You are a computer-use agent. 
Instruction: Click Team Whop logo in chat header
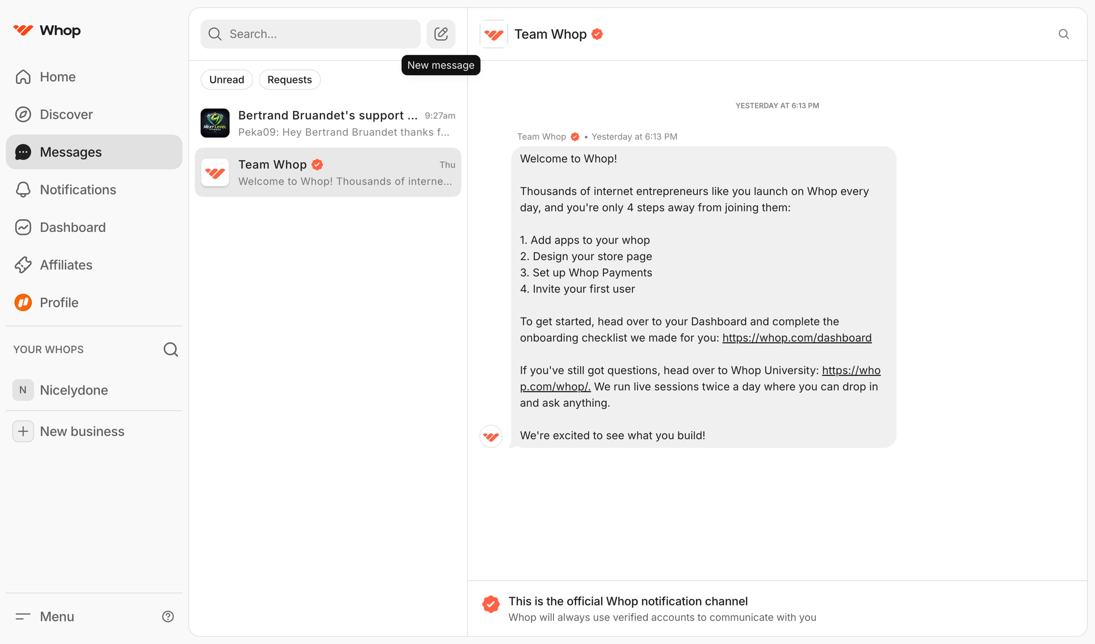[494, 34]
